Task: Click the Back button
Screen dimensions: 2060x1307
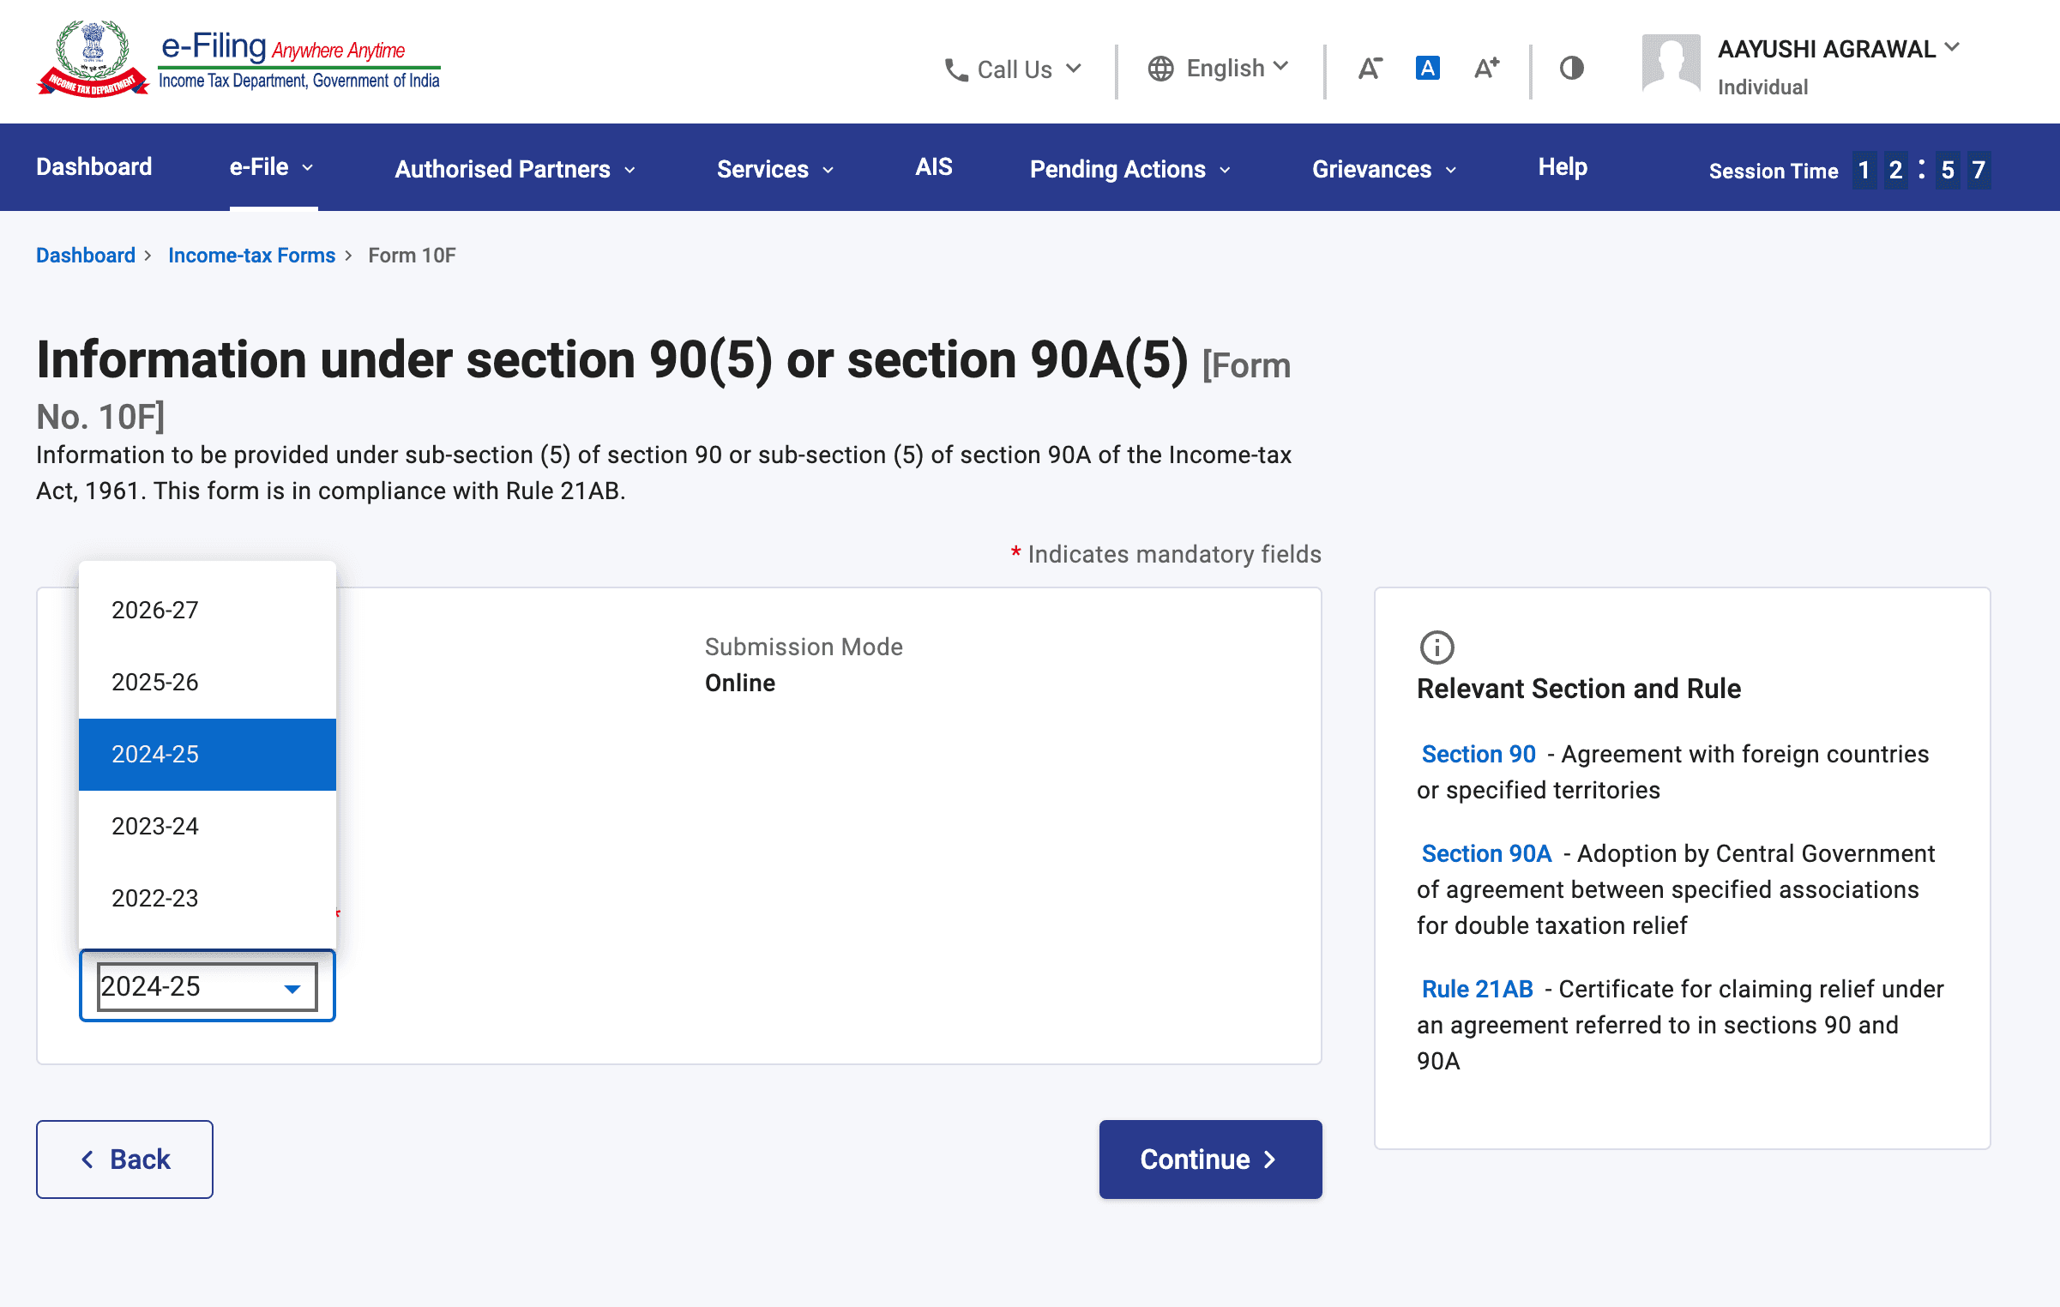Action: [x=124, y=1159]
